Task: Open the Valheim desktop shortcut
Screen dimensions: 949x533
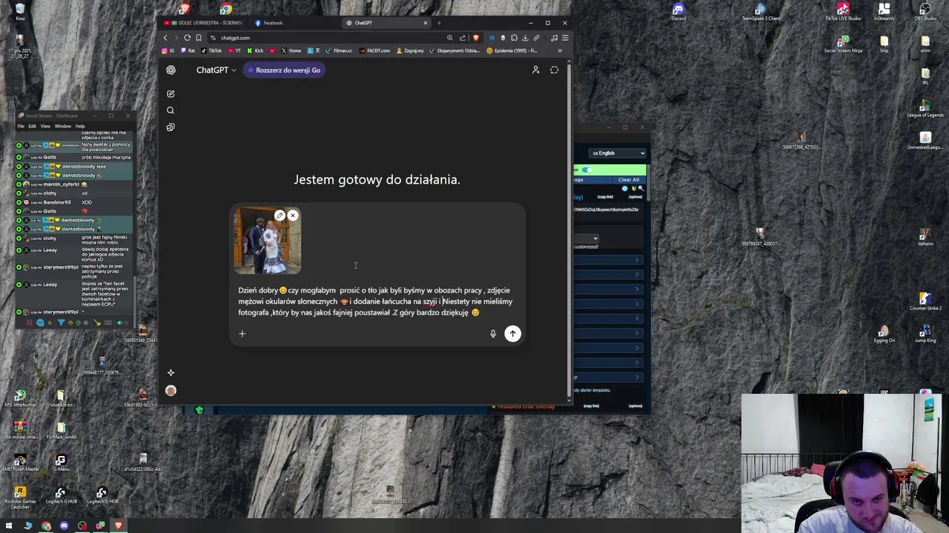Action: [x=925, y=236]
